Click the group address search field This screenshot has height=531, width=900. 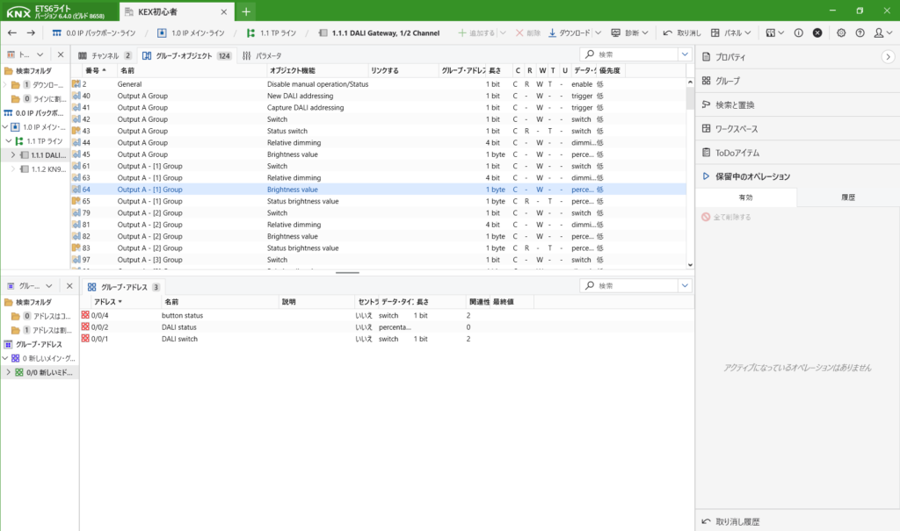(x=635, y=286)
